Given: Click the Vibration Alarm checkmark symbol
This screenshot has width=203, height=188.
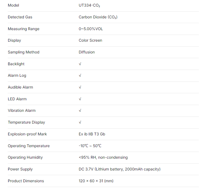Looking at the screenshot, I should click(x=80, y=110).
